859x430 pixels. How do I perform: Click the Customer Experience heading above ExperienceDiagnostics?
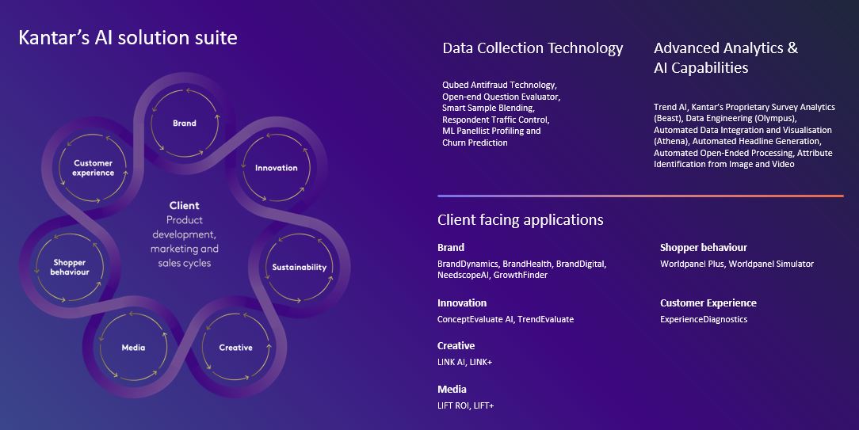pyautogui.click(x=708, y=303)
